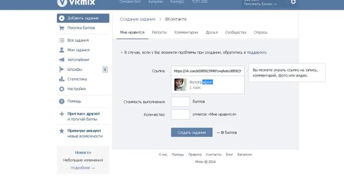
Task: Open Настройки in sidebar
Action: (76, 89)
